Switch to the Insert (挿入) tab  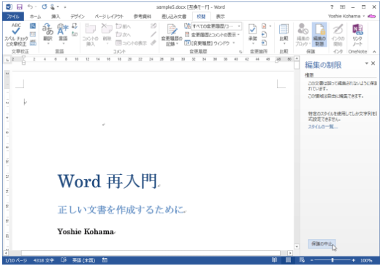(56, 16)
